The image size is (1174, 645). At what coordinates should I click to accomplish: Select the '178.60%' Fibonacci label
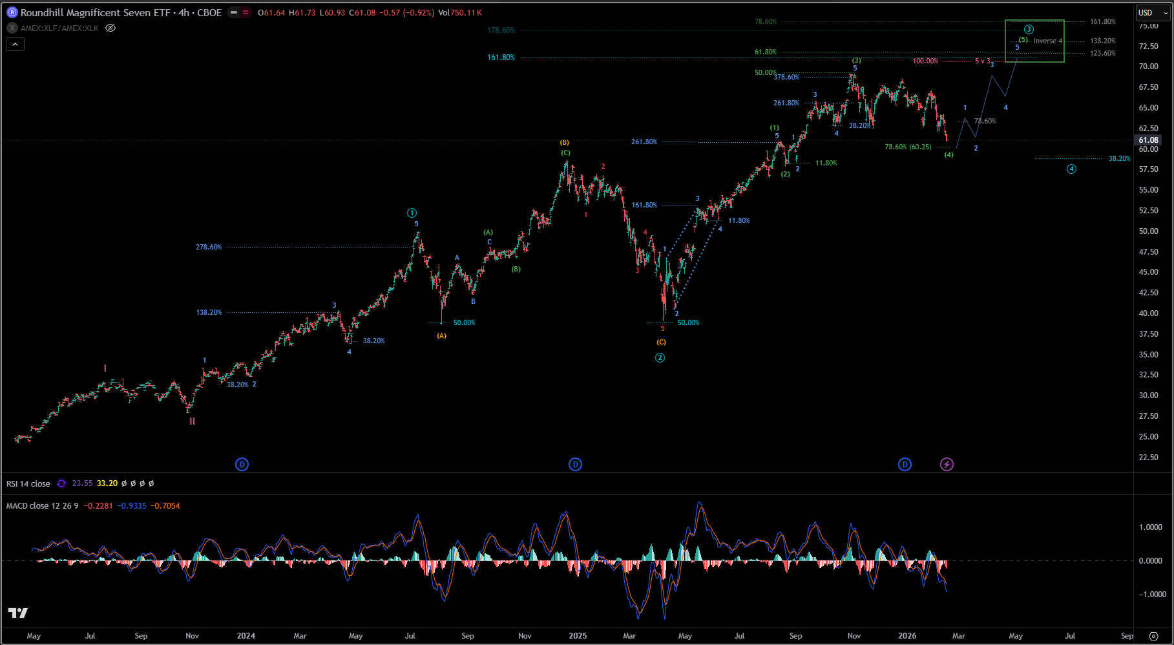pyautogui.click(x=501, y=30)
